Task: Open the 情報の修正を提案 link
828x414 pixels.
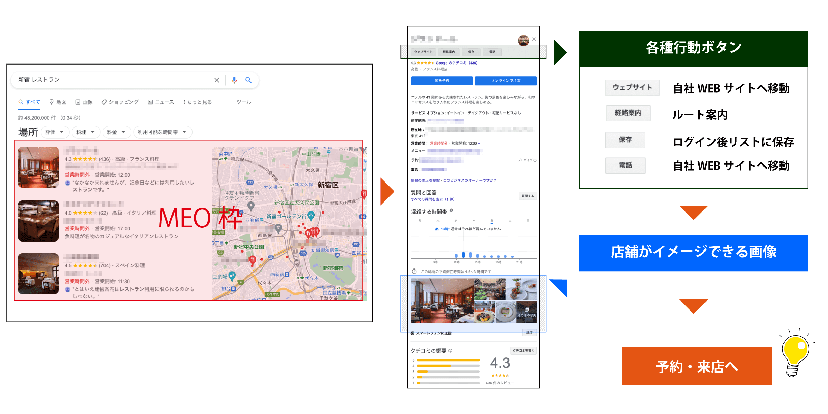Action: (x=425, y=180)
